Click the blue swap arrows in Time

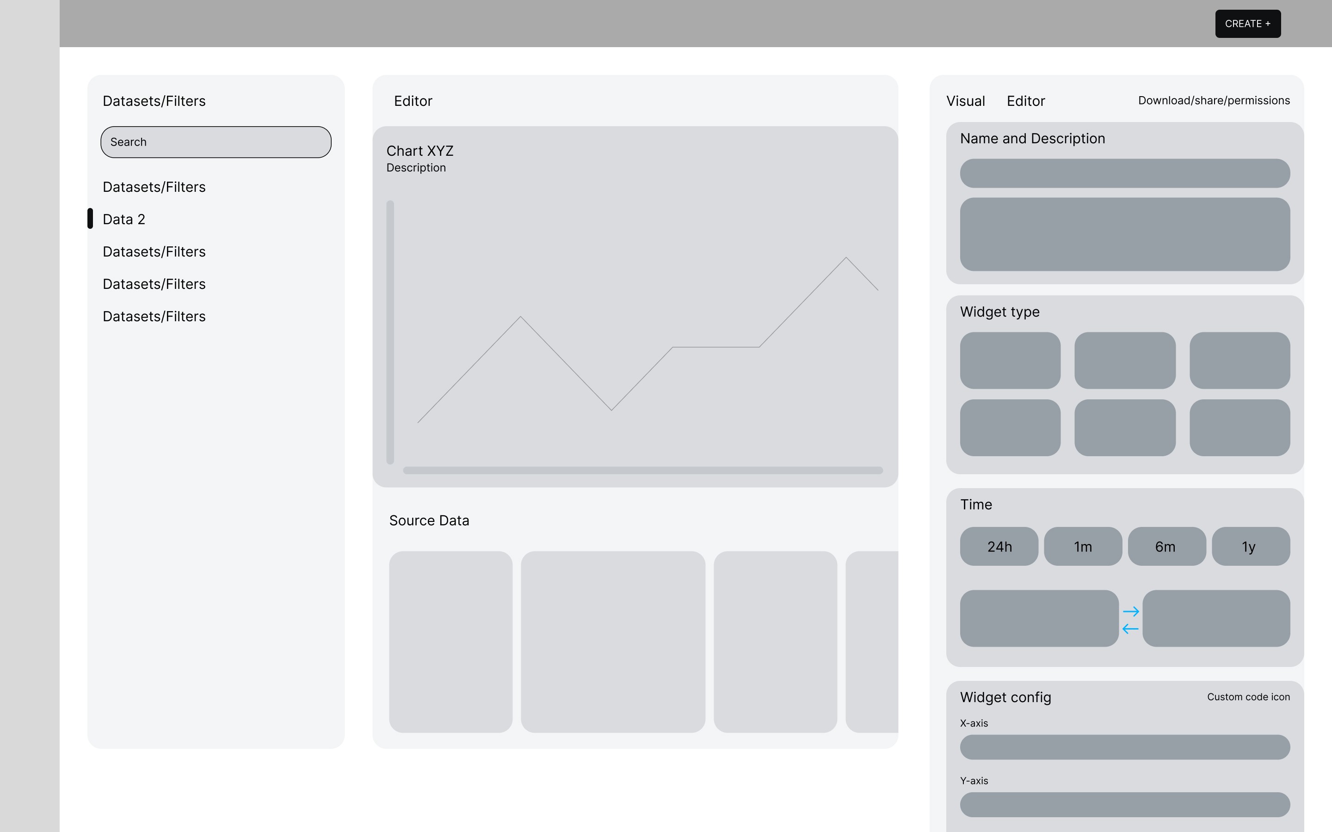[x=1130, y=619]
